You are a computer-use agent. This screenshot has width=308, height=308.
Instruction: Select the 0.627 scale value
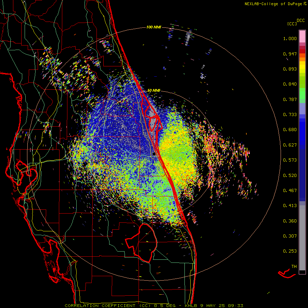[290, 145]
